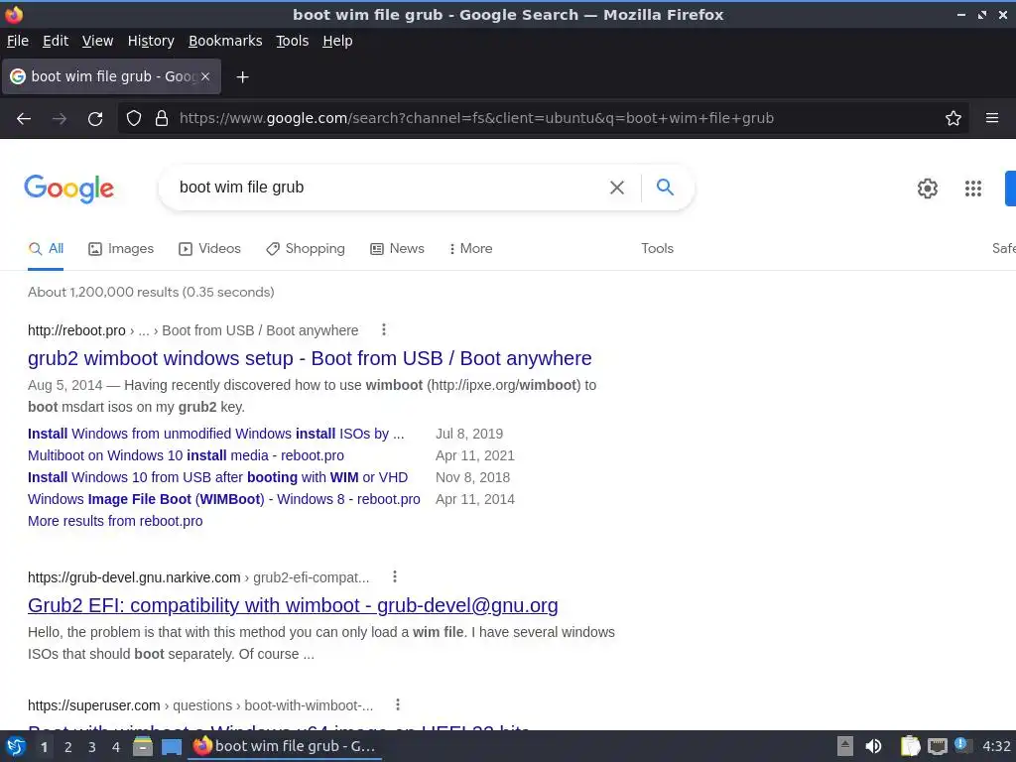
Task: Switch to Shopping results
Action: 306,249
